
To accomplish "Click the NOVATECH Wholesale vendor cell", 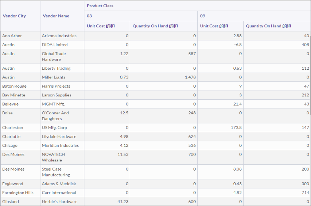I will (54, 157).
